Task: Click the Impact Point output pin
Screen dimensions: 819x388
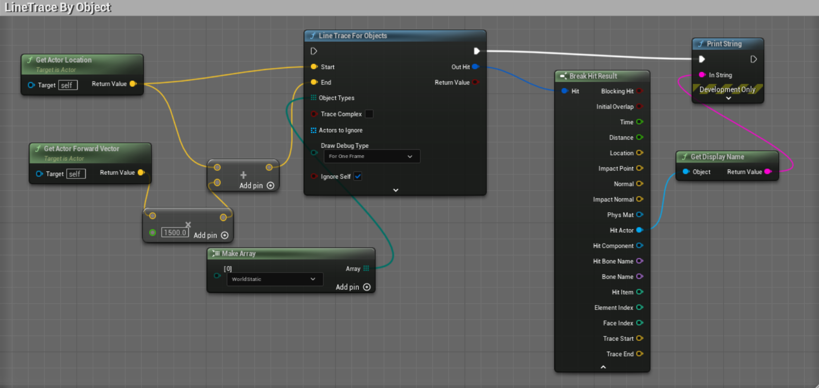Action: (639, 168)
